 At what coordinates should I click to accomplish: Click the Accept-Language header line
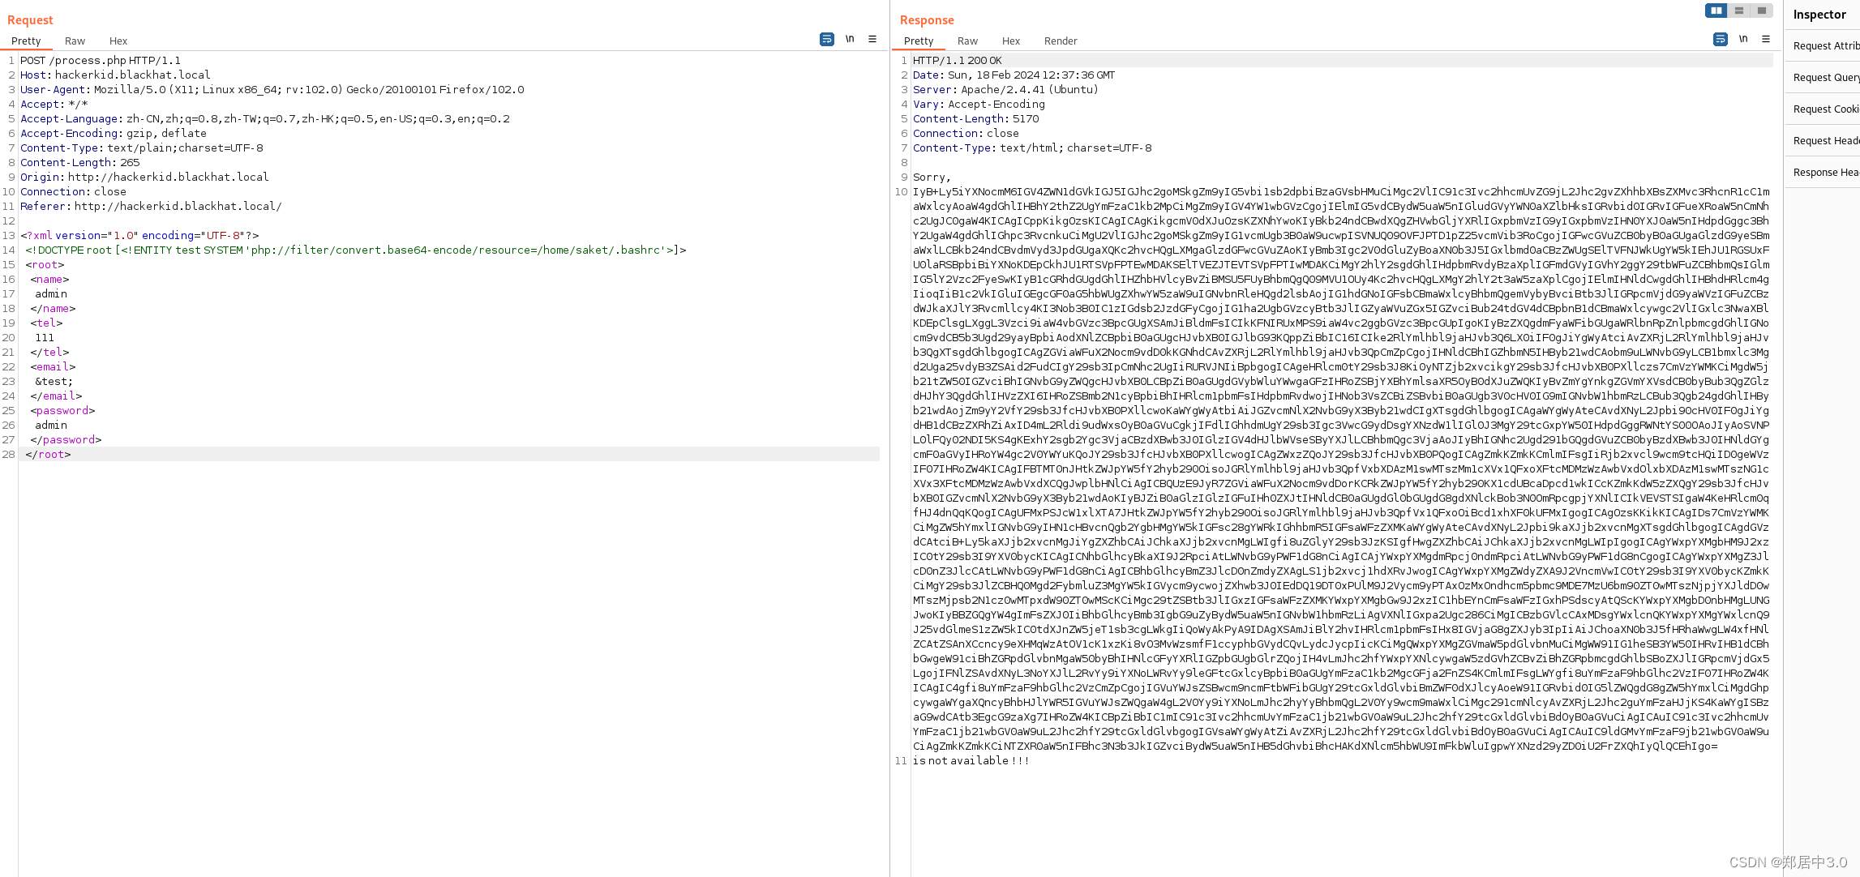(265, 118)
